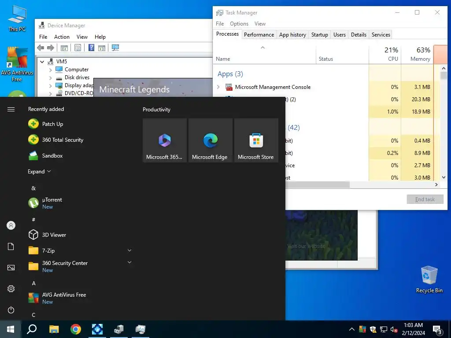The image size is (451, 338).
Task: Click Device Manager Properties toolbar icon
Action: point(78,48)
